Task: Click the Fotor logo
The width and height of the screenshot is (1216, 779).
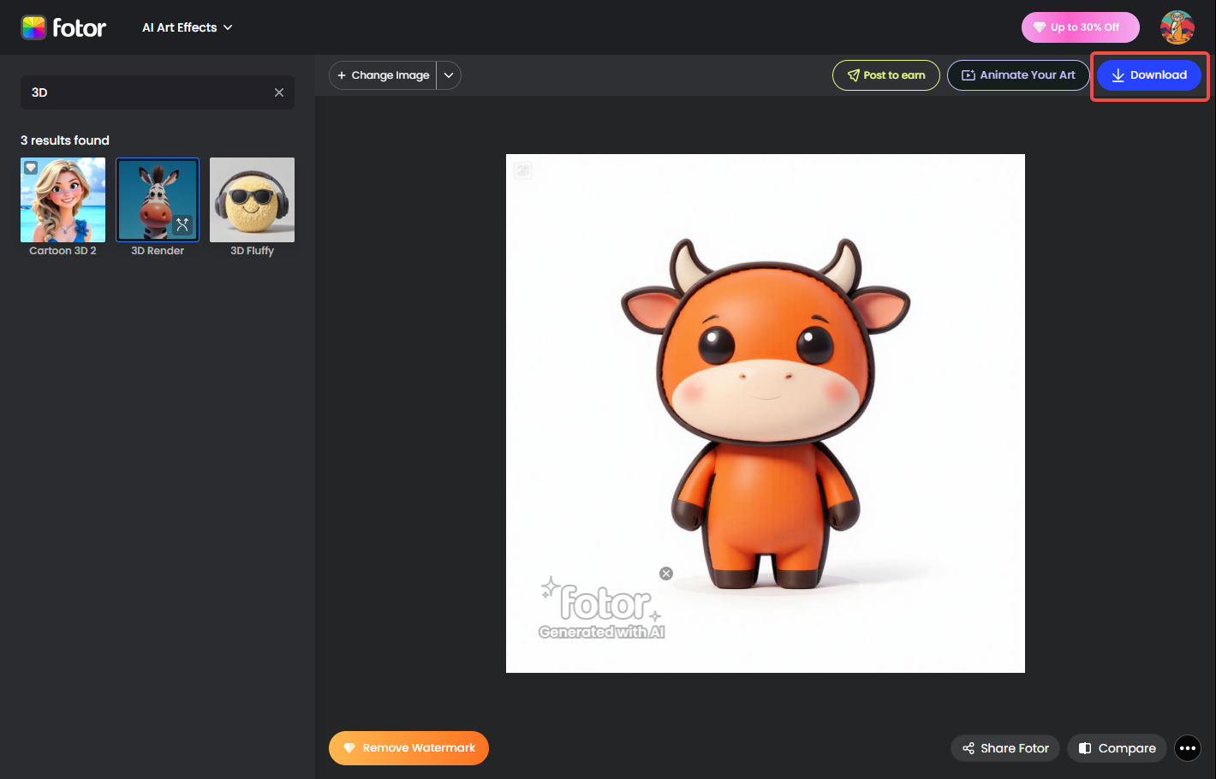Action: coord(64,27)
